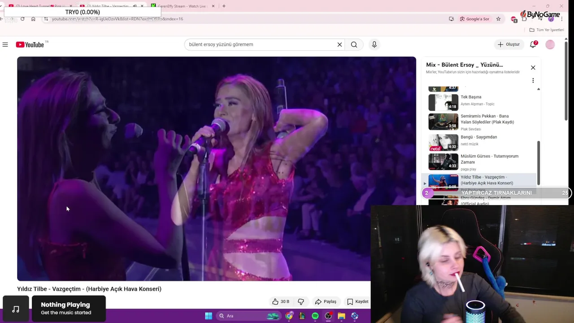Close the CerenEffy Stream tab
Screen dimensions: 574x323
click(x=213, y=6)
